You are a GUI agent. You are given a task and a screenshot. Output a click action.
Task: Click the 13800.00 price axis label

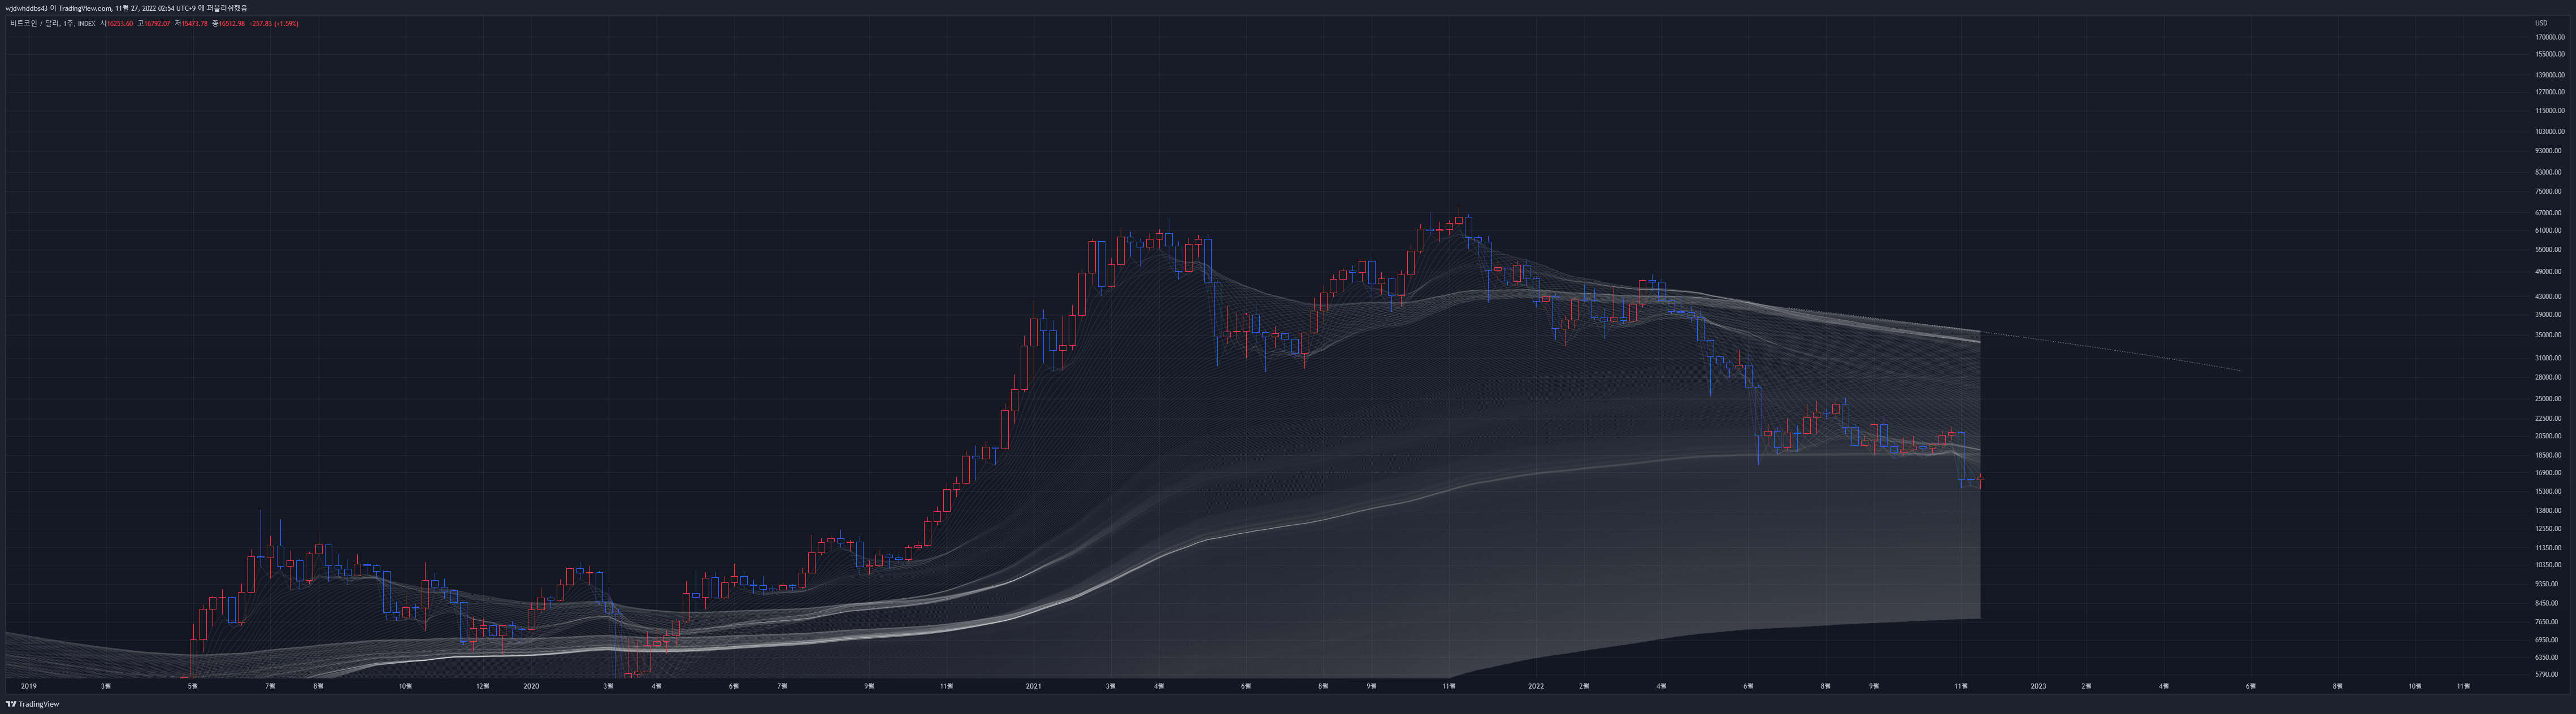(2548, 511)
